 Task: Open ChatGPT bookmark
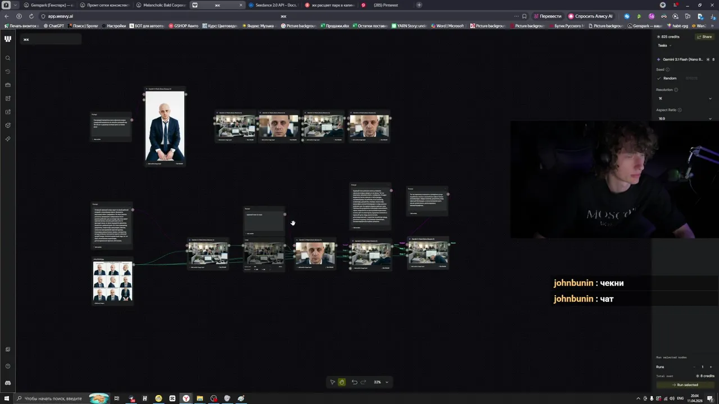53,26
